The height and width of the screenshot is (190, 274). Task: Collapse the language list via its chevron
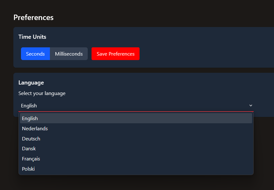[250, 105]
